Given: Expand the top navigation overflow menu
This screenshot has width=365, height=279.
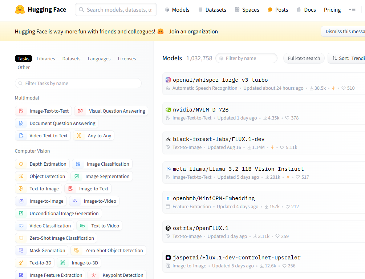Looking at the screenshot, I should [x=352, y=9].
